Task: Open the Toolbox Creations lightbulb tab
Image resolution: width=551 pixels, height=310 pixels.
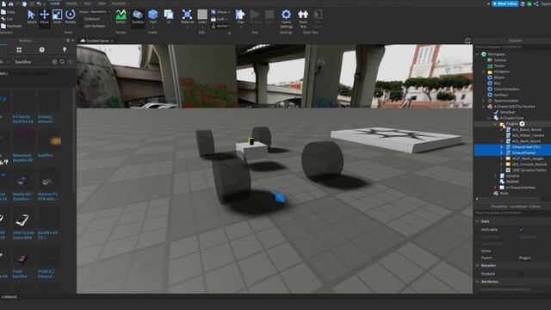Action: click(x=65, y=50)
